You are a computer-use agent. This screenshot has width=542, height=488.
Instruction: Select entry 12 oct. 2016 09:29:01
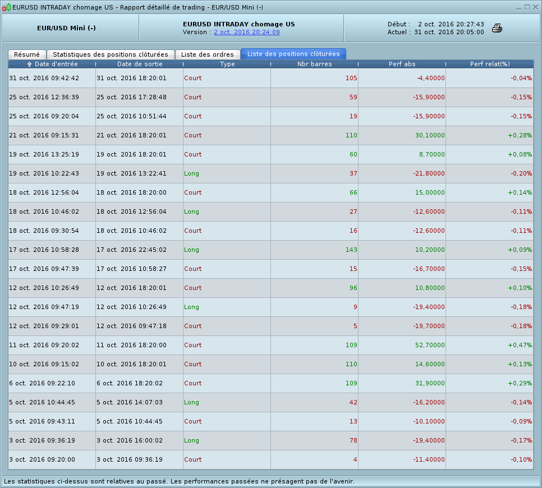tap(44, 326)
